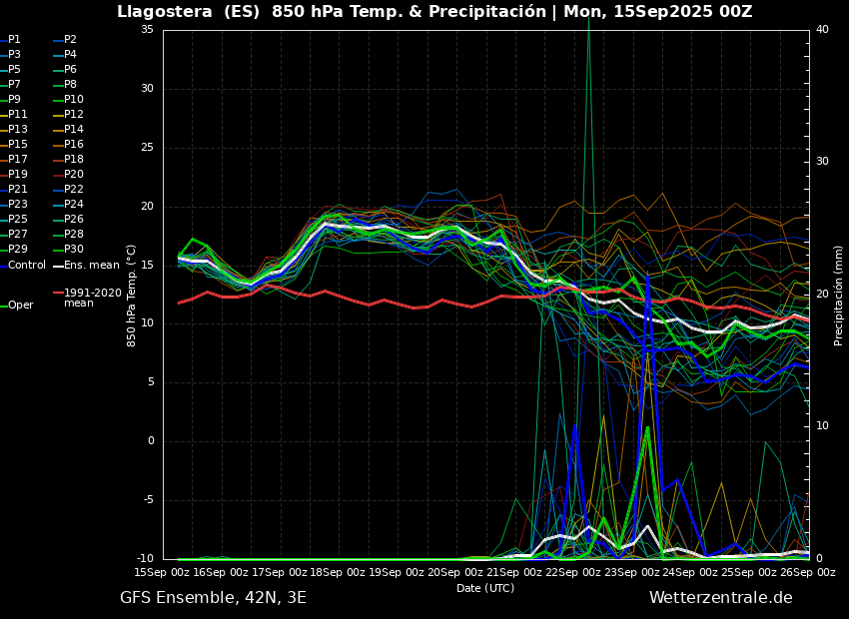The image size is (849, 619).
Task: Select the P20 legend text
Action: coord(74,175)
